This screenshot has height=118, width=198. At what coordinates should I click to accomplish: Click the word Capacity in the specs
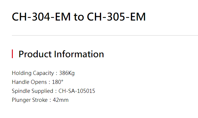tap(44, 73)
